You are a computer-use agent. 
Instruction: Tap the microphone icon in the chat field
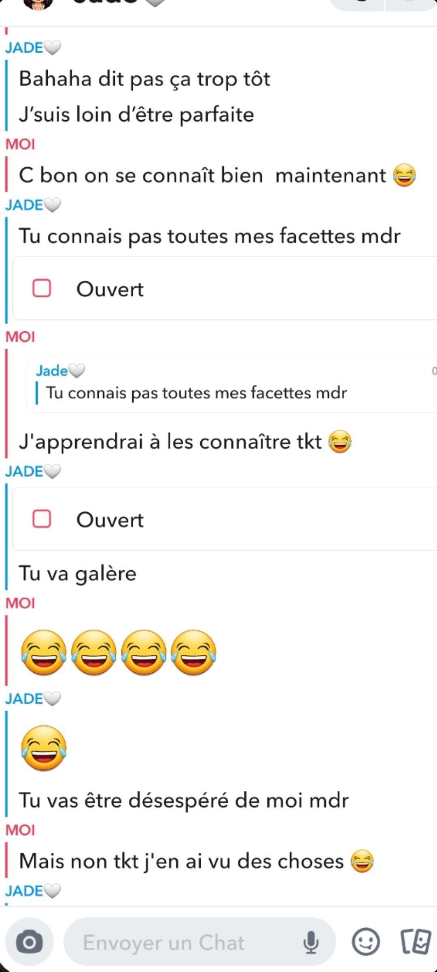tap(311, 942)
